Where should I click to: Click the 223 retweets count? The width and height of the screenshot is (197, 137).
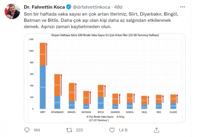[79, 130]
